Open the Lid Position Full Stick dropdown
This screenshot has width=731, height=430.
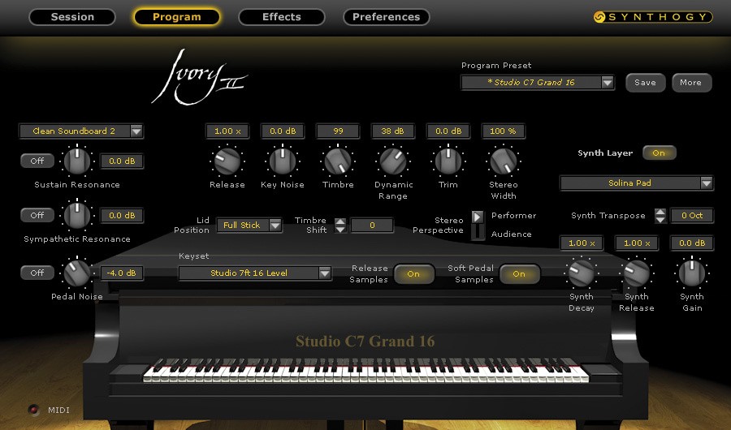(x=251, y=225)
